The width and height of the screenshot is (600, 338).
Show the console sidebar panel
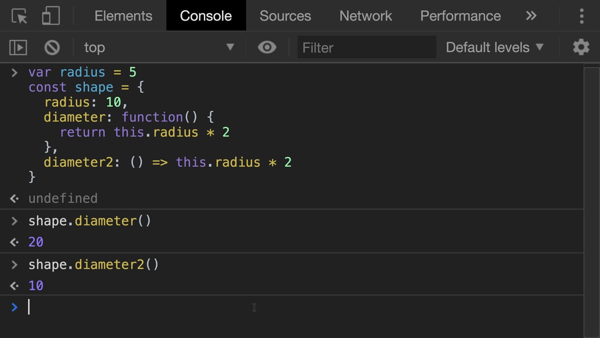18,47
